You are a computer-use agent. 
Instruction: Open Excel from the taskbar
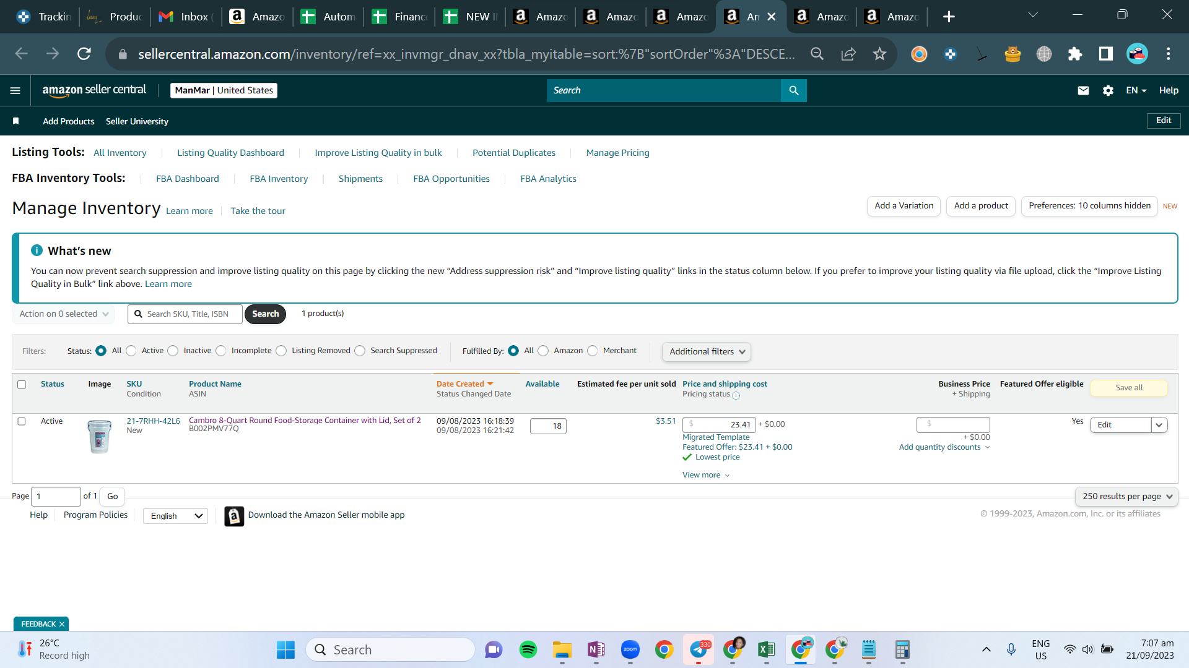767,649
